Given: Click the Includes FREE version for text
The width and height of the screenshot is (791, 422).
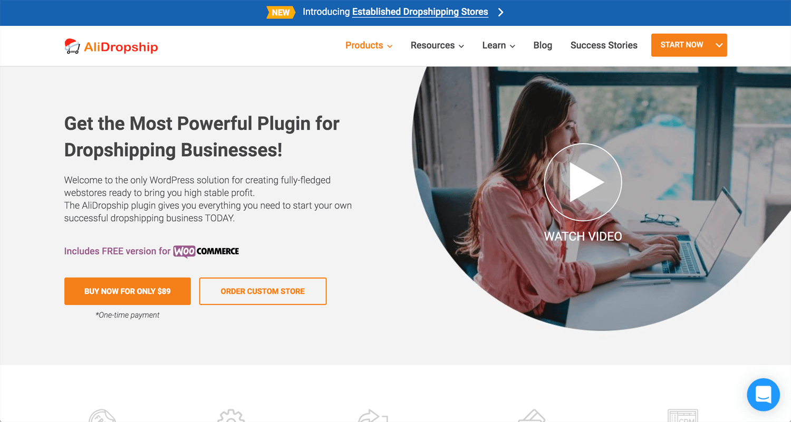Looking at the screenshot, I should point(117,251).
